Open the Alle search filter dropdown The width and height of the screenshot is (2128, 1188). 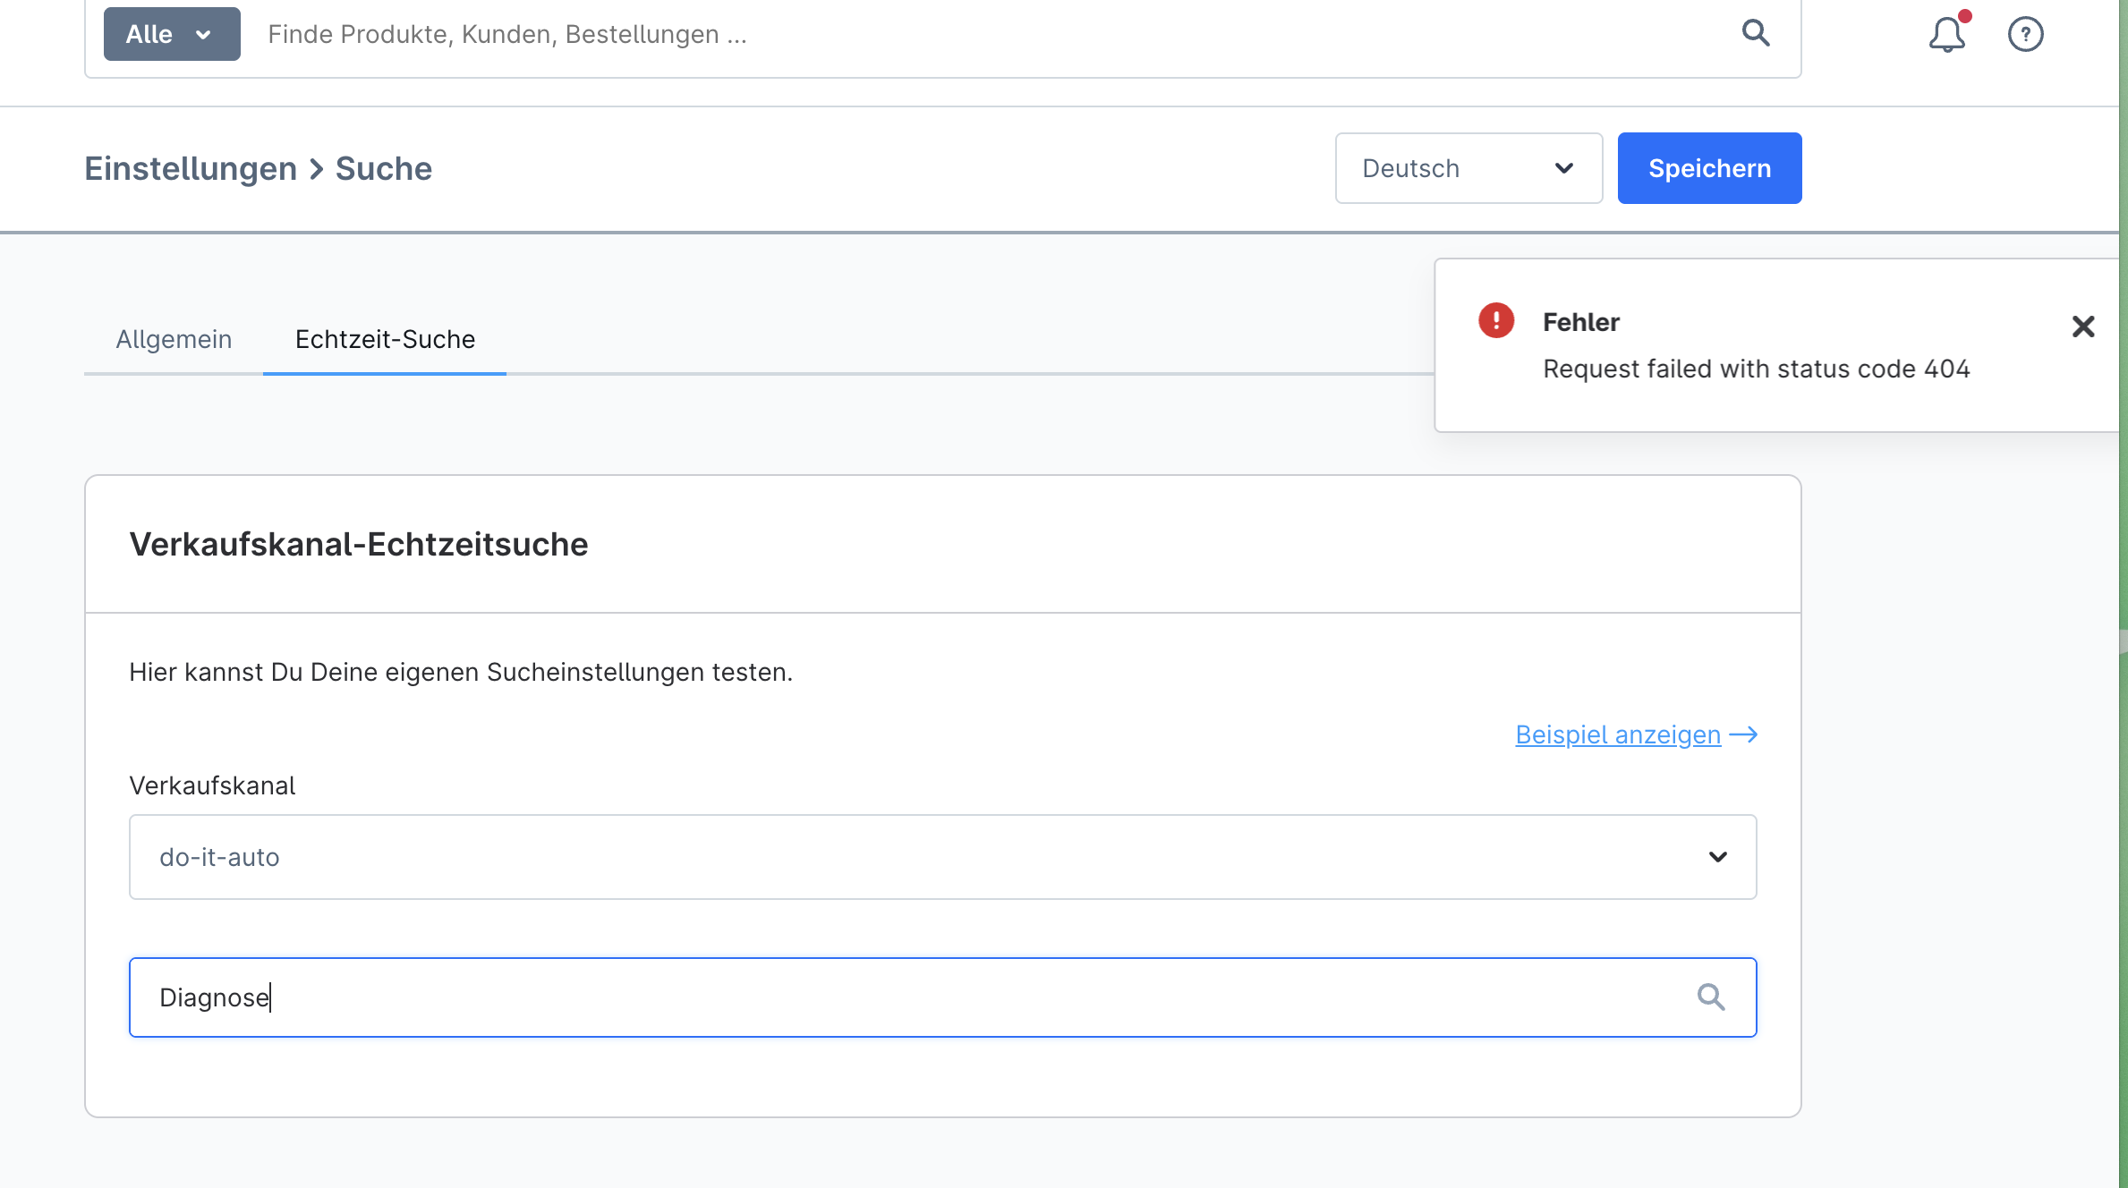(172, 35)
